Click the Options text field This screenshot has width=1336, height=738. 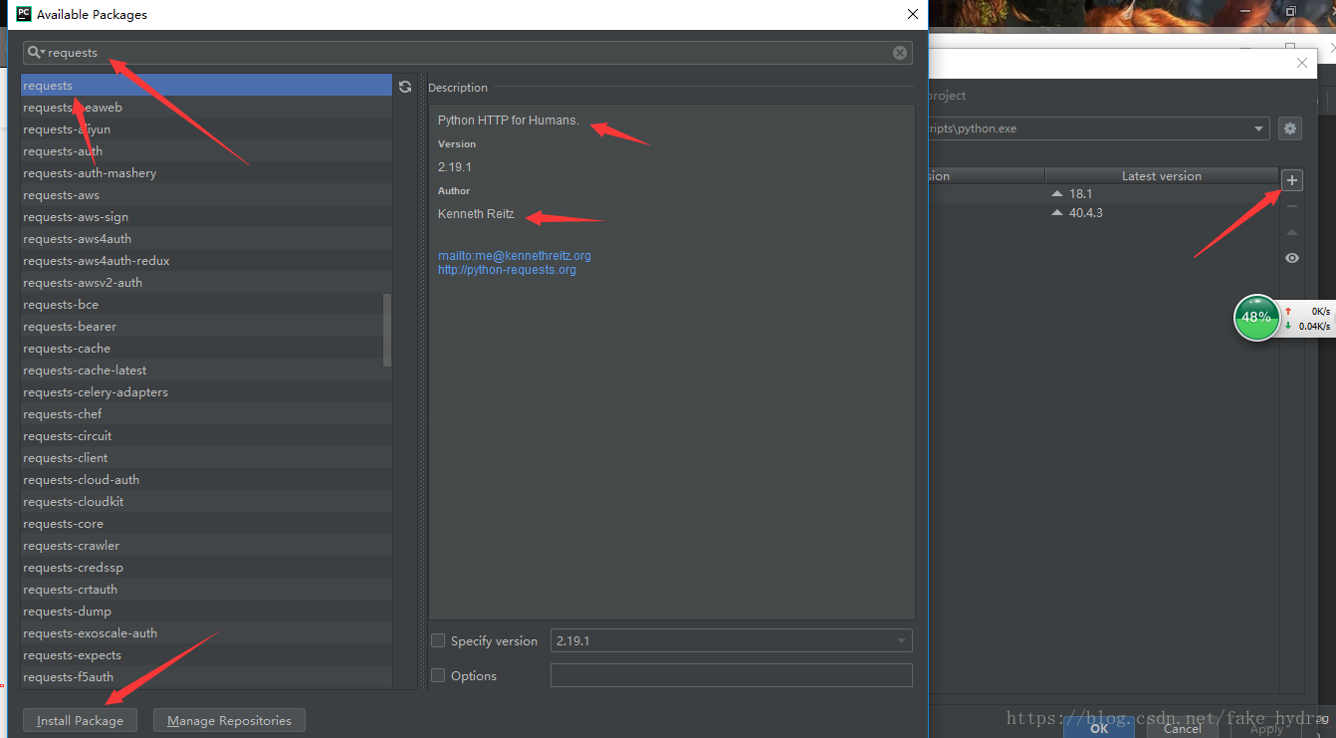tap(732, 675)
